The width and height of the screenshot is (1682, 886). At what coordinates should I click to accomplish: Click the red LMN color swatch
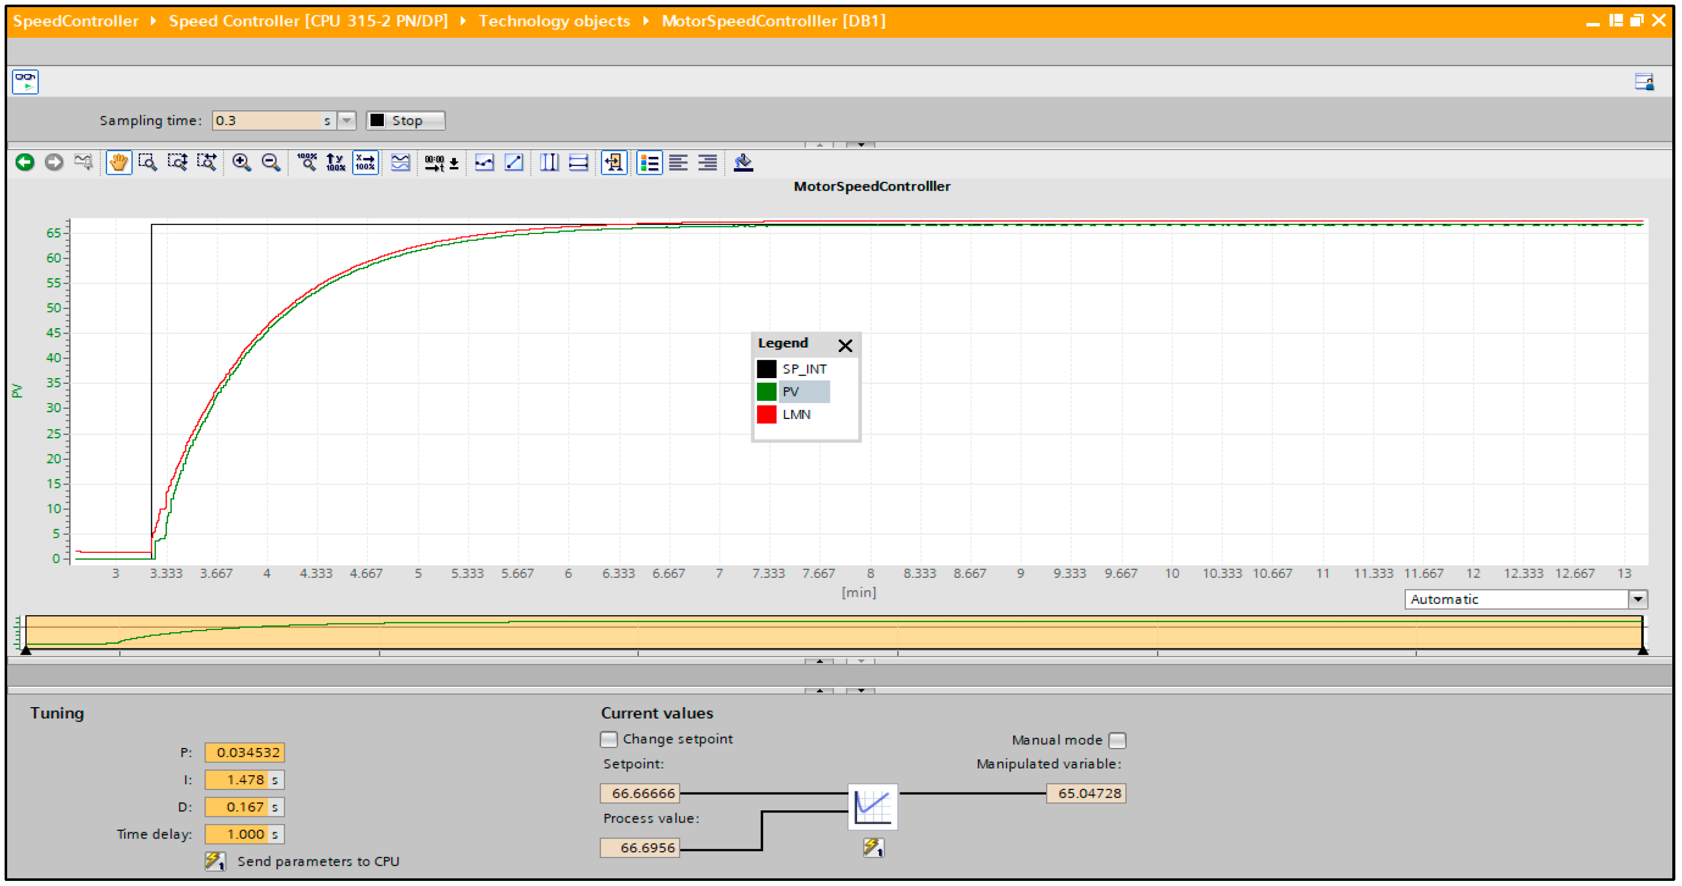[x=767, y=415]
